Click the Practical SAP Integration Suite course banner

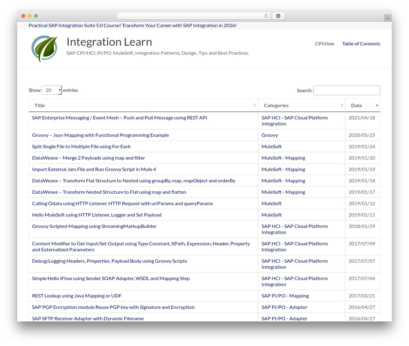[133, 26]
